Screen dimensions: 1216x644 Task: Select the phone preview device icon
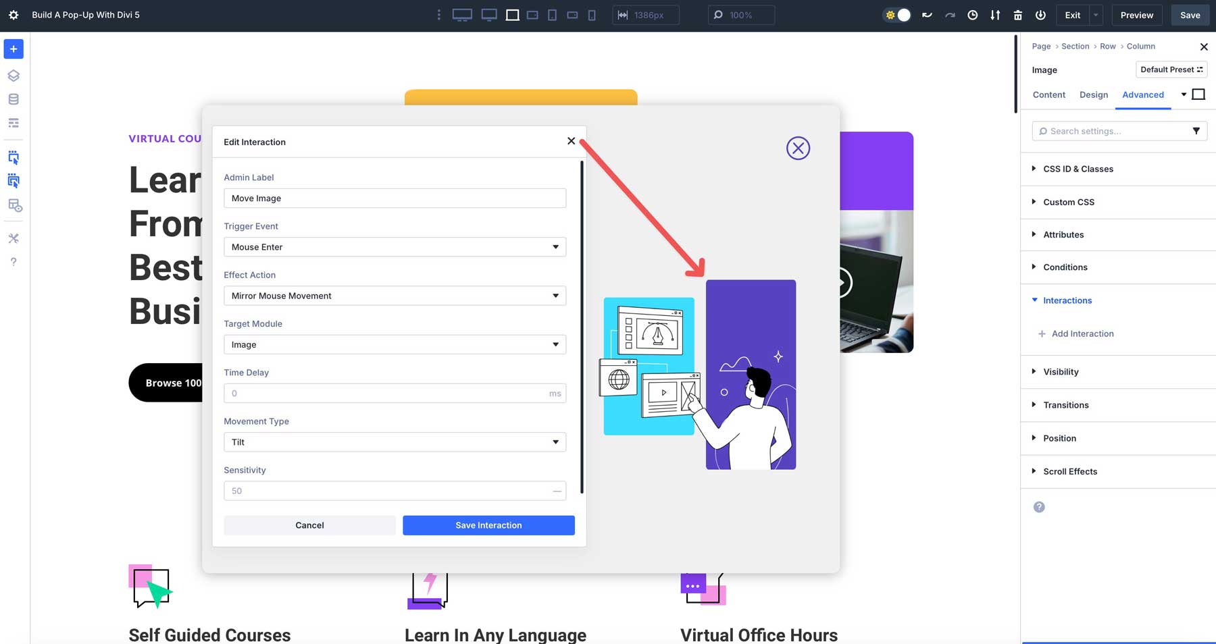[592, 14]
